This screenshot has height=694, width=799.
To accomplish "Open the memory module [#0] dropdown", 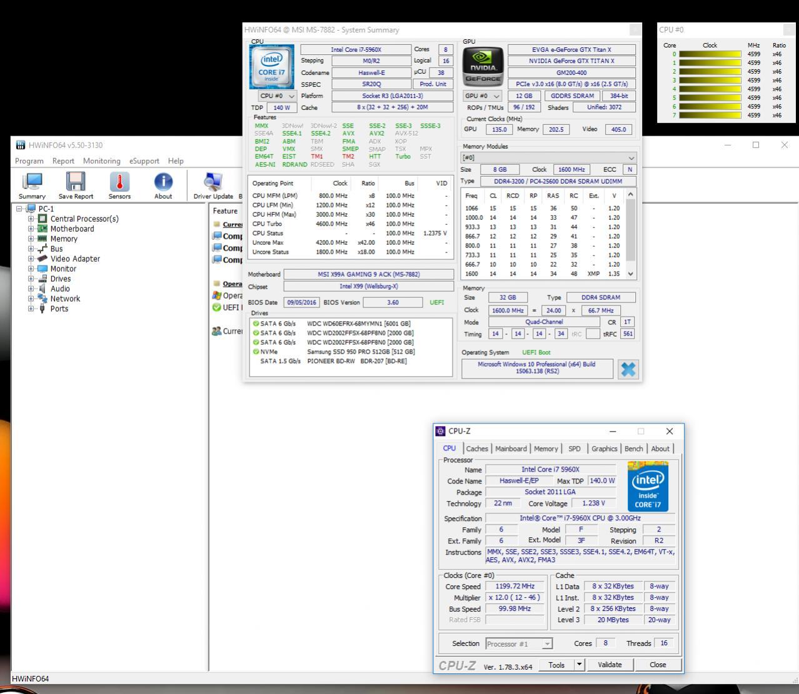I will coord(548,157).
